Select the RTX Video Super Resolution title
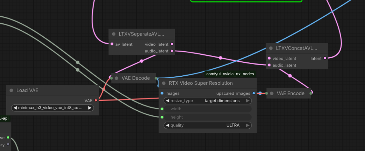This screenshot has height=151, width=365. coord(201,83)
